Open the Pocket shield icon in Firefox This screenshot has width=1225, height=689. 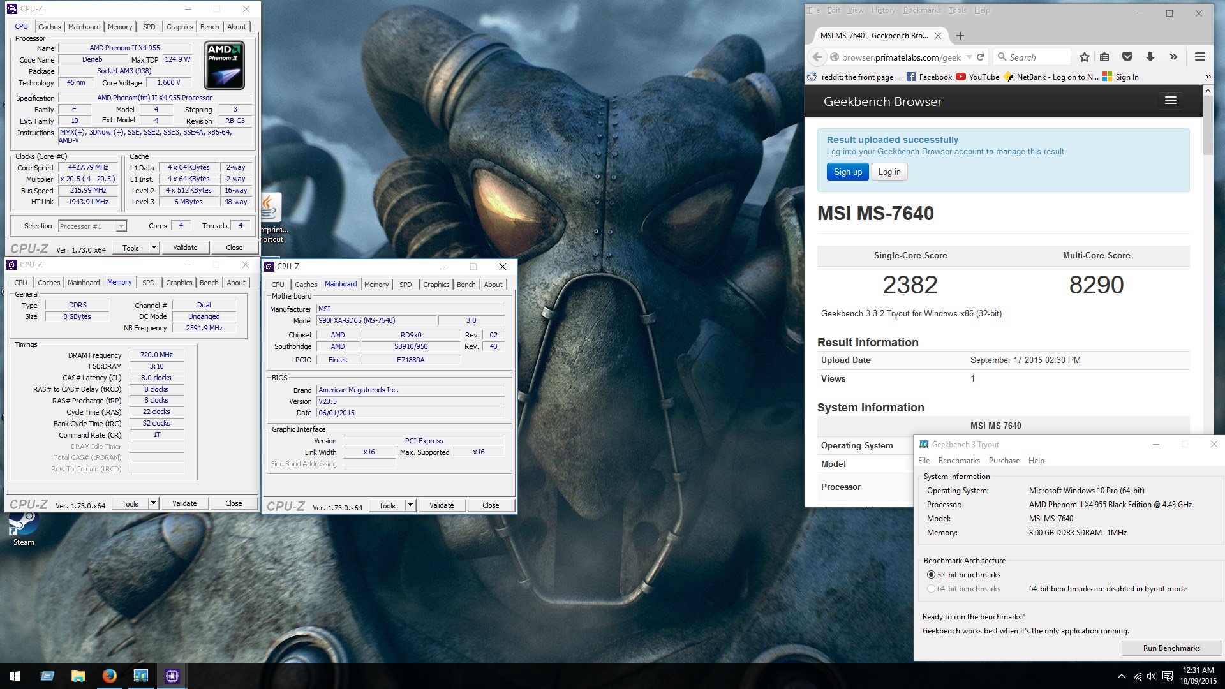coord(1127,57)
